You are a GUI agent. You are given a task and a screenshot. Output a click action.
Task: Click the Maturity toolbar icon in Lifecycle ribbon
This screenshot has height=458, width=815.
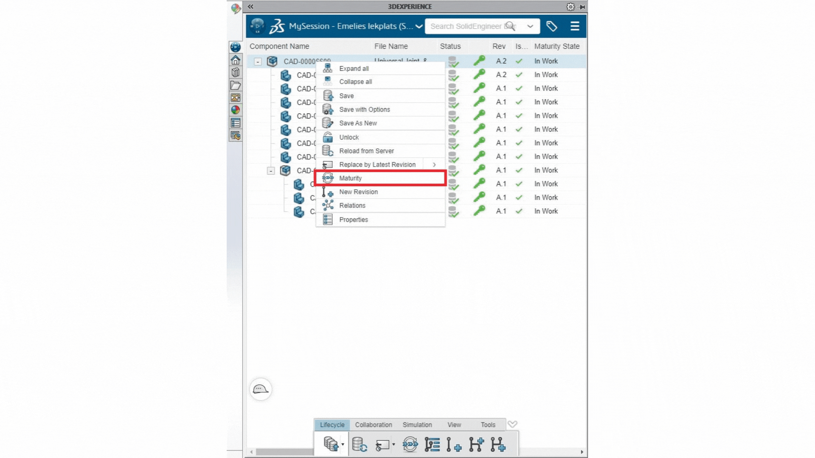(x=410, y=444)
